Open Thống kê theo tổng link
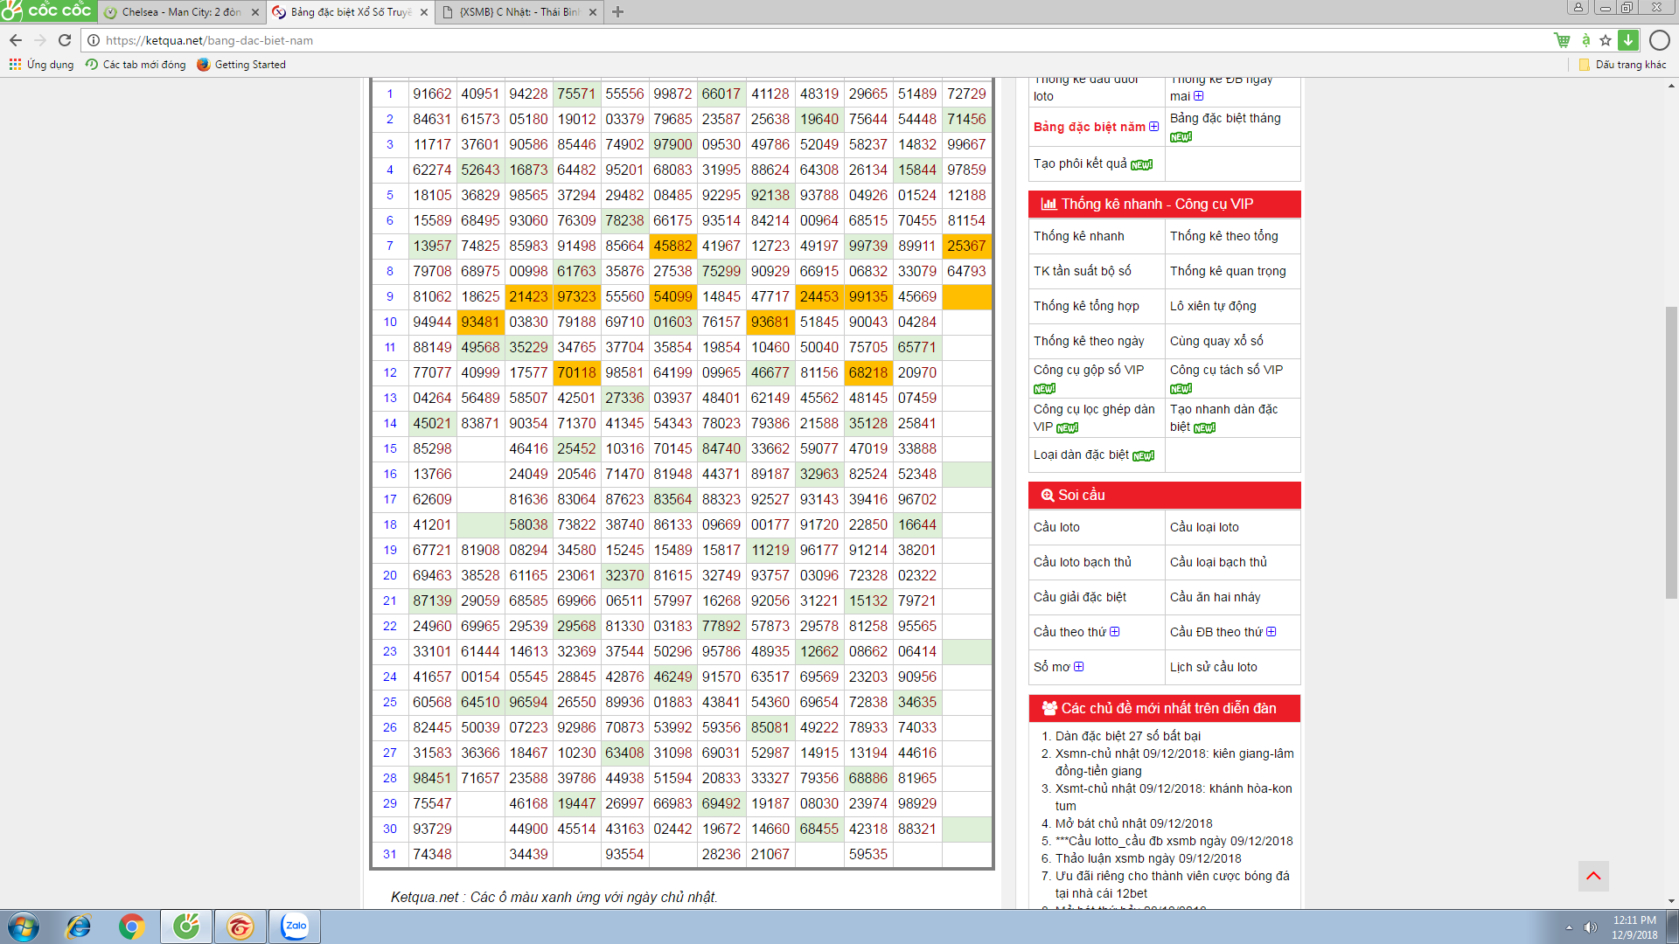The height and width of the screenshot is (944, 1679). click(1224, 236)
